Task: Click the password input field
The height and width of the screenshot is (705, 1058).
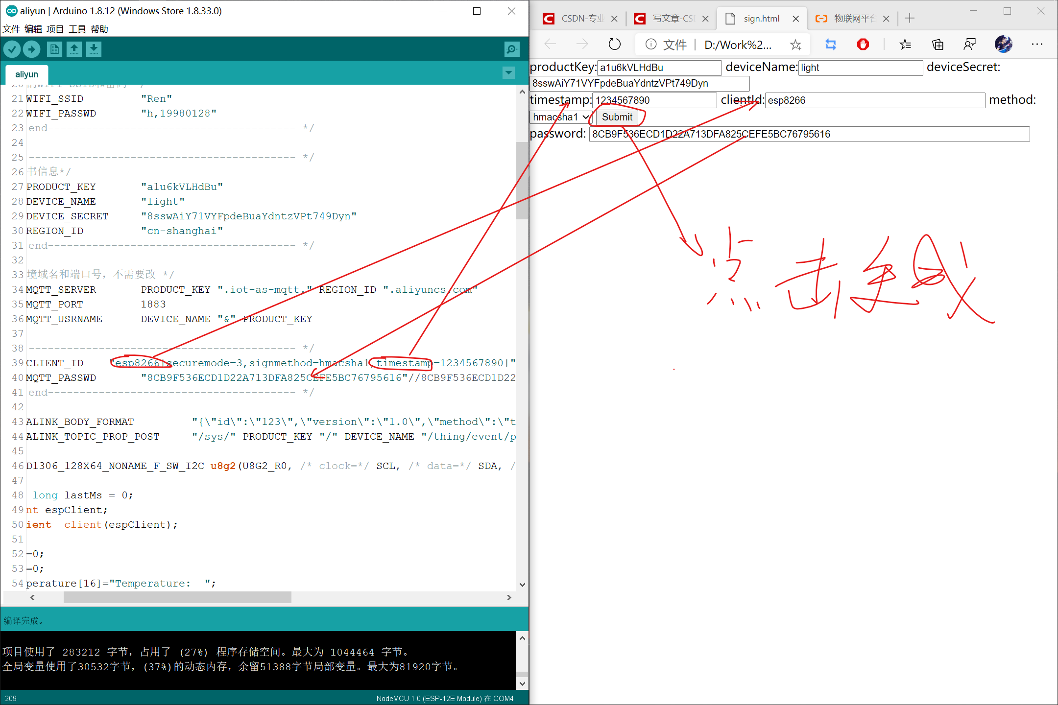Action: point(808,134)
